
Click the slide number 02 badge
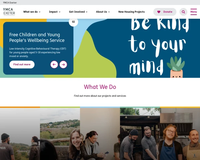point(73,22)
